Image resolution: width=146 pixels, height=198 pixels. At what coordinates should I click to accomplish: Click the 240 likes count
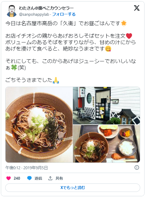17,178
